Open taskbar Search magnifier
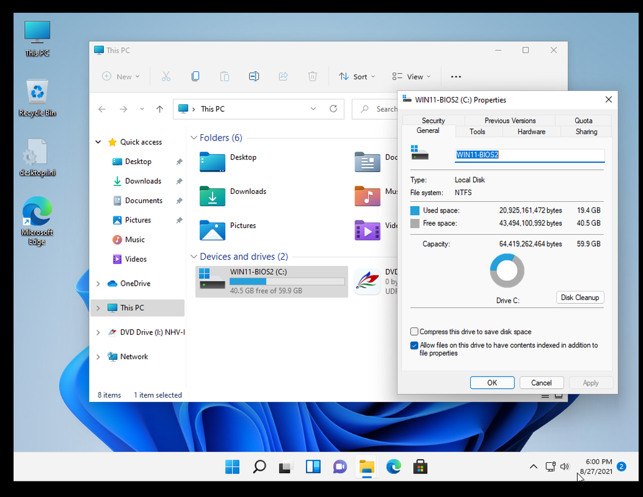 (x=259, y=467)
